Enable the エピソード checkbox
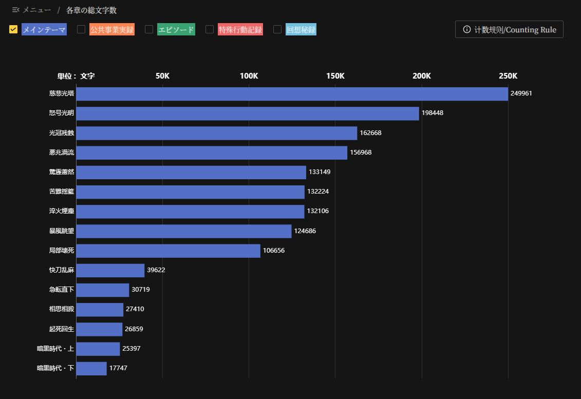This screenshot has width=581, height=399. click(x=149, y=29)
